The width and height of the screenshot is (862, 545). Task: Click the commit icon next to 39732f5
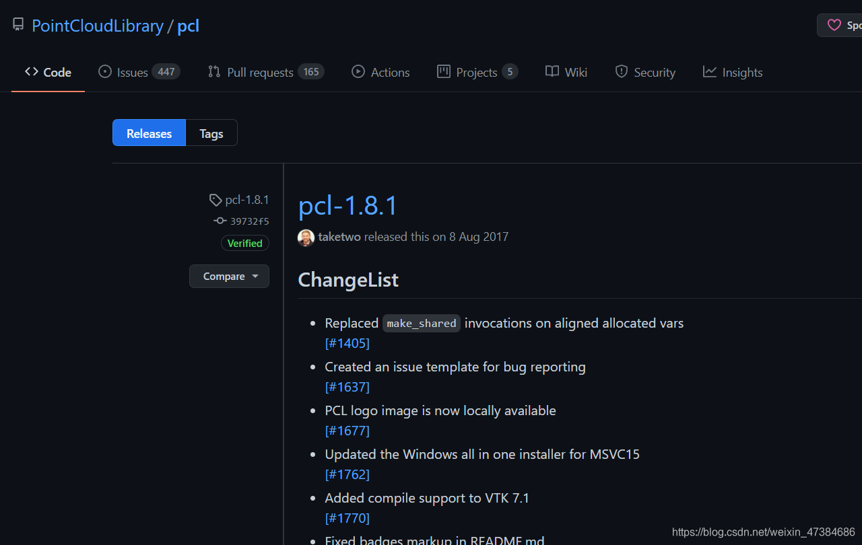point(220,221)
